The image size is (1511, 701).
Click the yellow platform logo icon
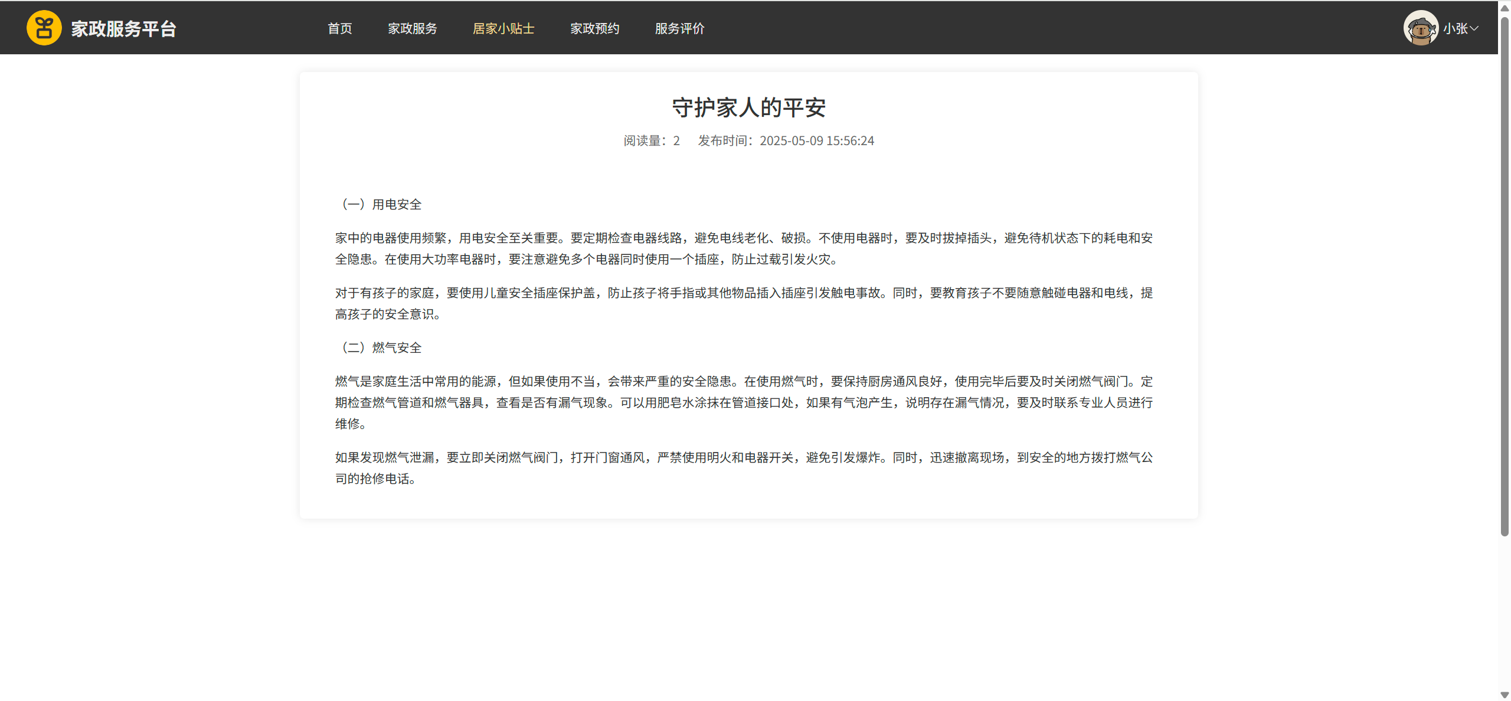pyautogui.click(x=44, y=28)
